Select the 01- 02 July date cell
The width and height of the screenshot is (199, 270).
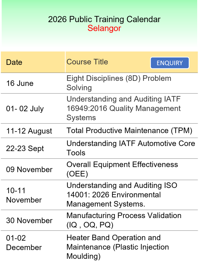[25, 109]
